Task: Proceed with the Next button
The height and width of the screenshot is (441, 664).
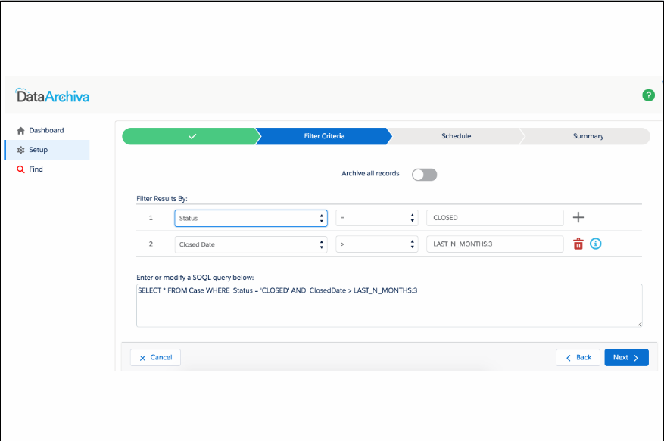Action: [x=626, y=358]
